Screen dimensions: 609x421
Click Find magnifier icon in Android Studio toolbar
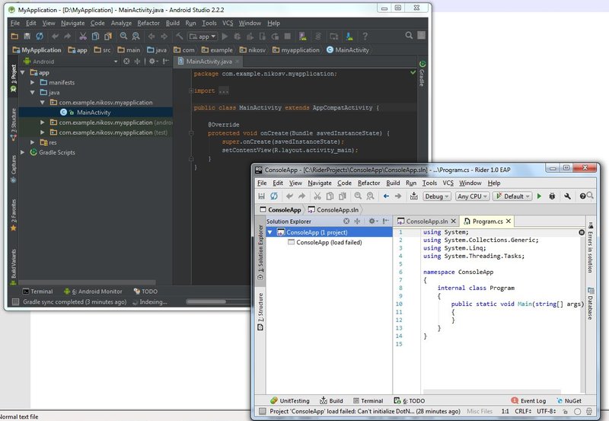click(x=123, y=36)
